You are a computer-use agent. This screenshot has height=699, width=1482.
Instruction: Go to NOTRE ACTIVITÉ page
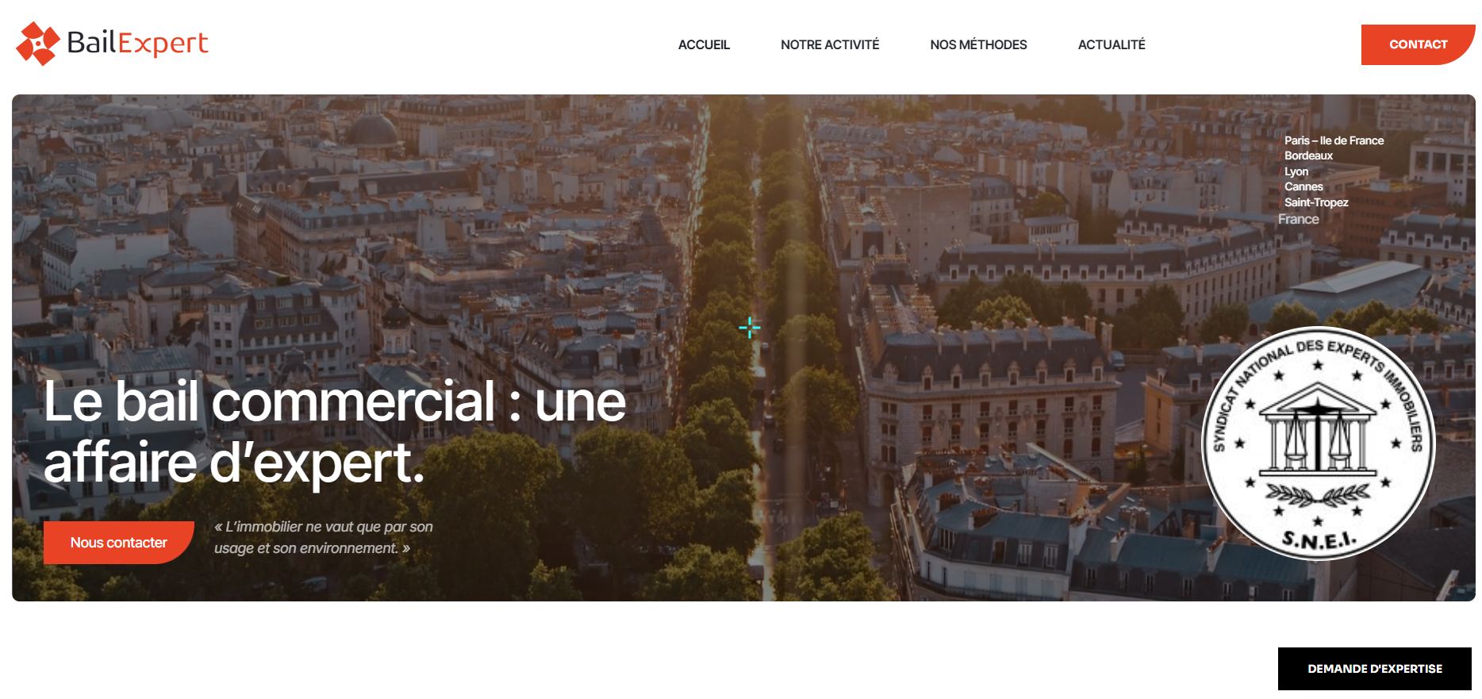point(830,44)
